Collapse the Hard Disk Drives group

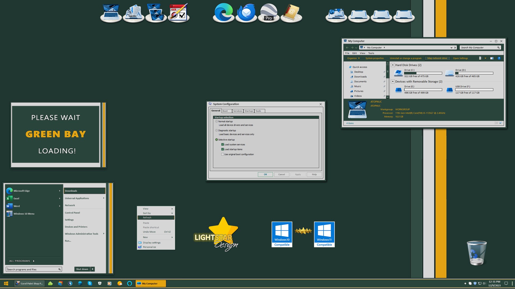(x=393, y=65)
